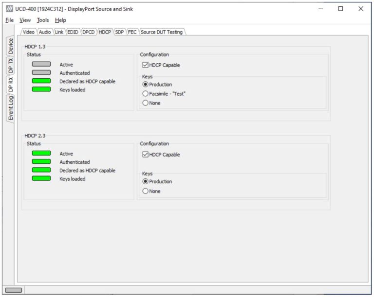Click the HDCP 1.3 Active status indicator
Screen dimensions: 374x297
[41, 64]
